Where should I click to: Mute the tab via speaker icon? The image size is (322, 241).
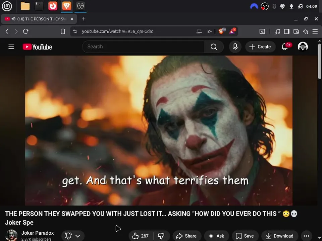tap(13, 19)
